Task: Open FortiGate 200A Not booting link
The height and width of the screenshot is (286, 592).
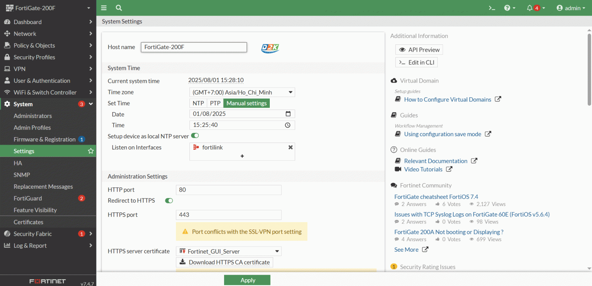Action: (x=449, y=232)
